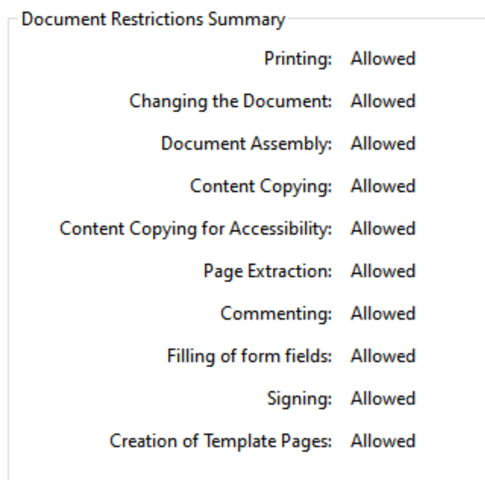Click Allowed next to Changing the Document
Viewport: 485px width, 480px height.
[383, 101]
